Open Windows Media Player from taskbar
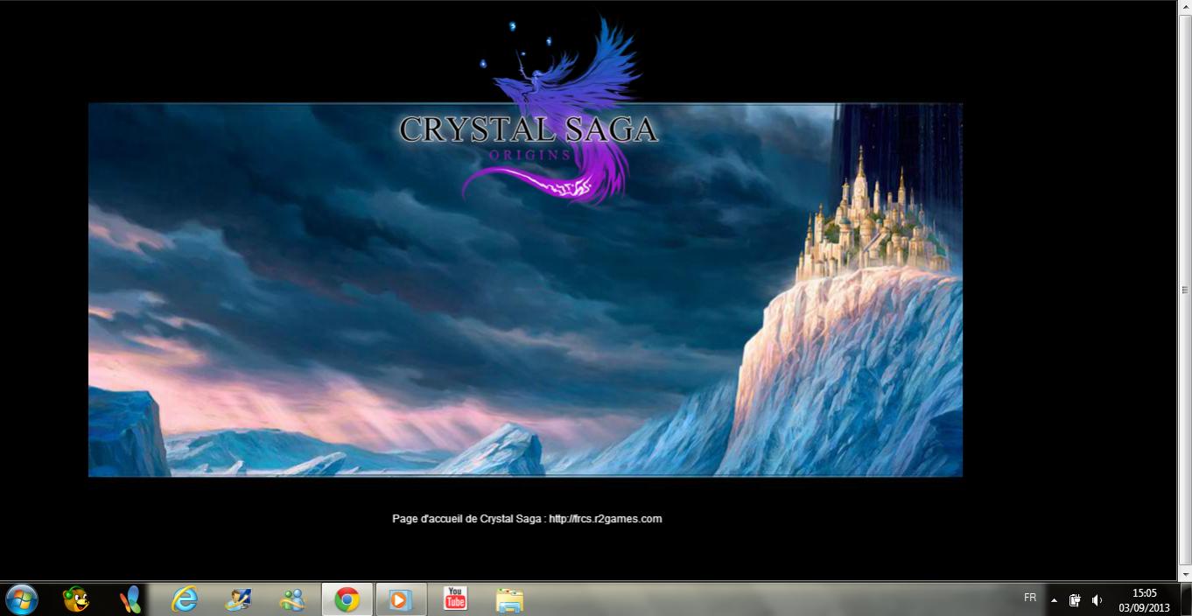 (x=400, y=599)
